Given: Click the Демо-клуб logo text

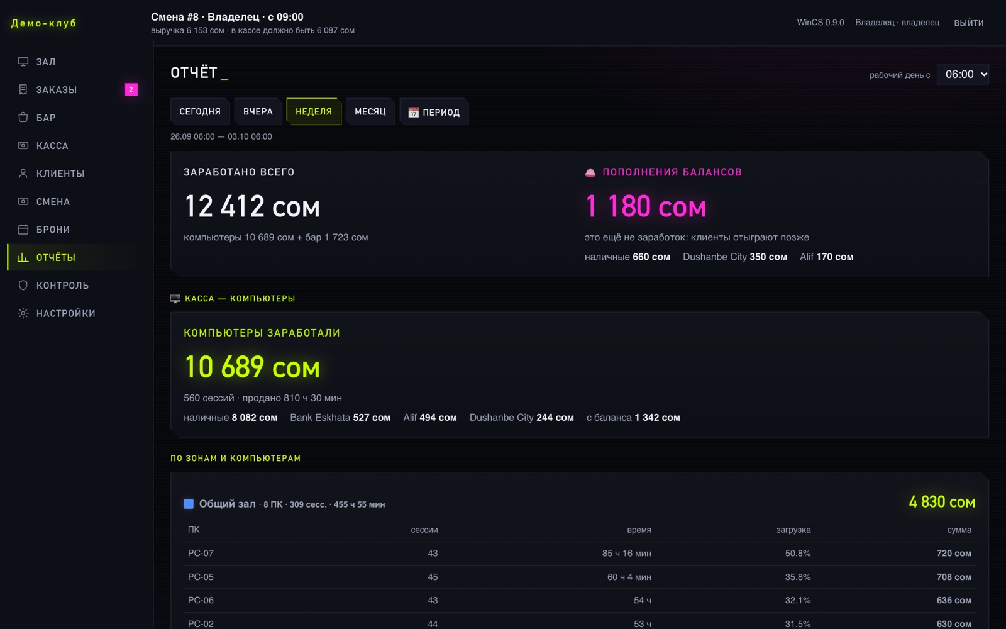Looking at the screenshot, I should (44, 23).
